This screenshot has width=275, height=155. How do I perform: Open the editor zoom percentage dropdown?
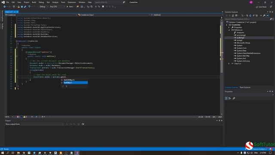[x=9, y=117]
